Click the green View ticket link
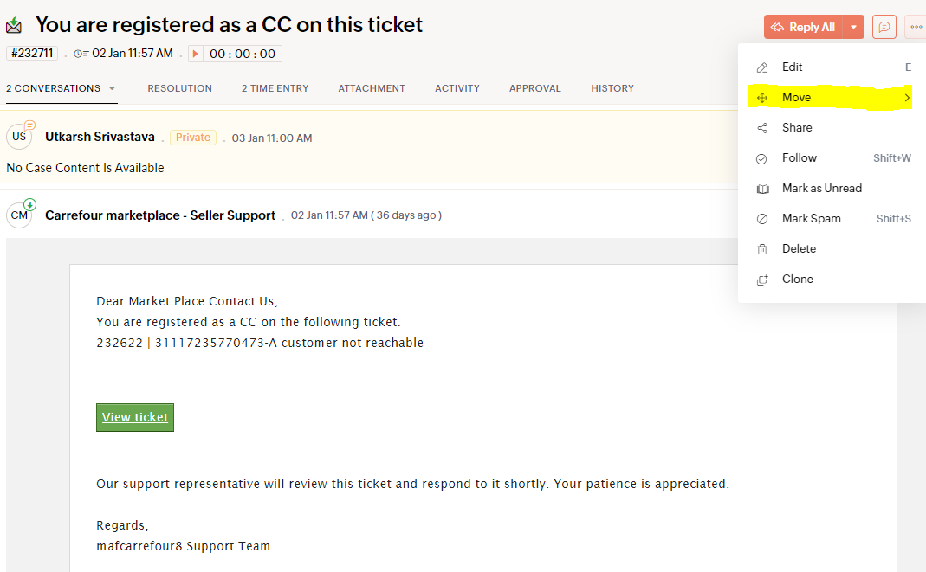926x572 pixels. pyautogui.click(x=135, y=417)
